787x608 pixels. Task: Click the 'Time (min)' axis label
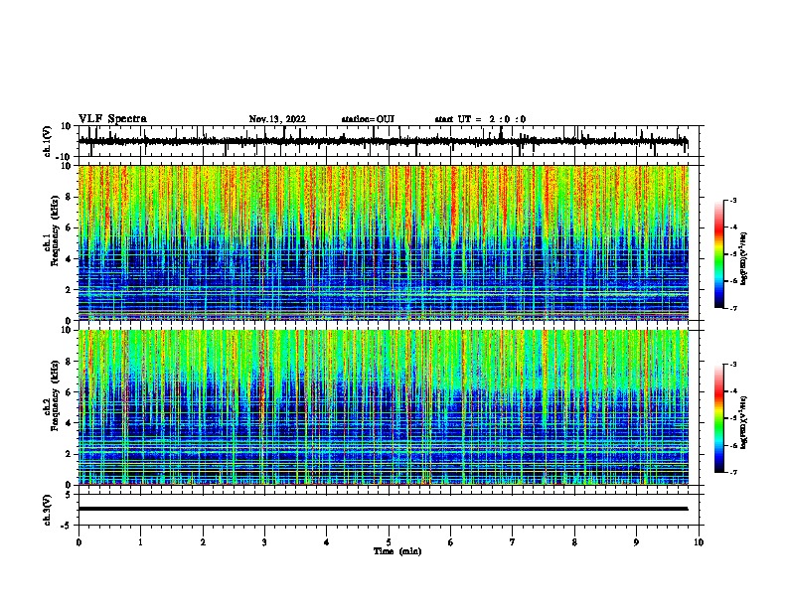pyautogui.click(x=397, y=551)
